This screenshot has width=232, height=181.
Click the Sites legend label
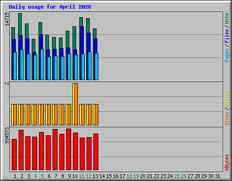coord(227,119)
